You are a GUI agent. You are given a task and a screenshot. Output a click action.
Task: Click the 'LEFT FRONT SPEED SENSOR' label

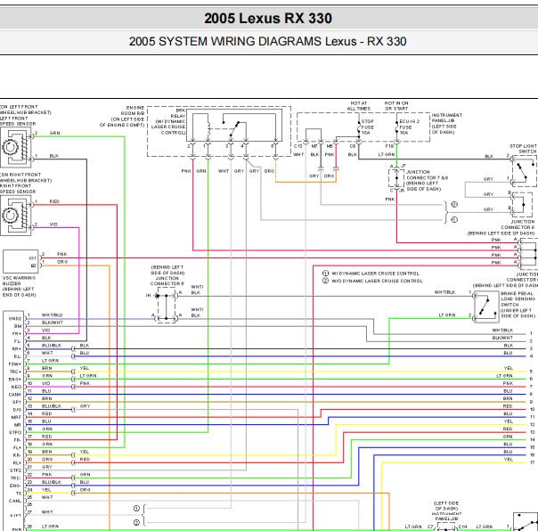pos(18,121)
